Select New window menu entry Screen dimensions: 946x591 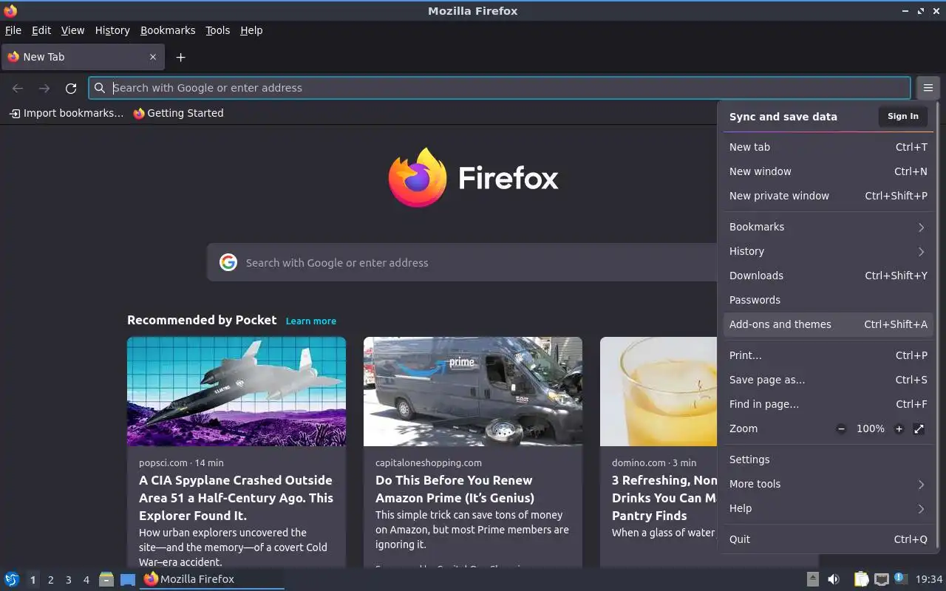click(827, 171)
